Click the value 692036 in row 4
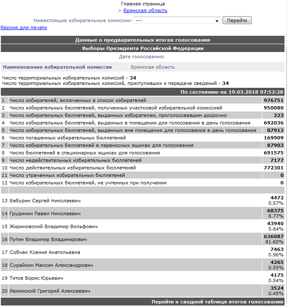The image size is (287, 308). click(273, 123)
